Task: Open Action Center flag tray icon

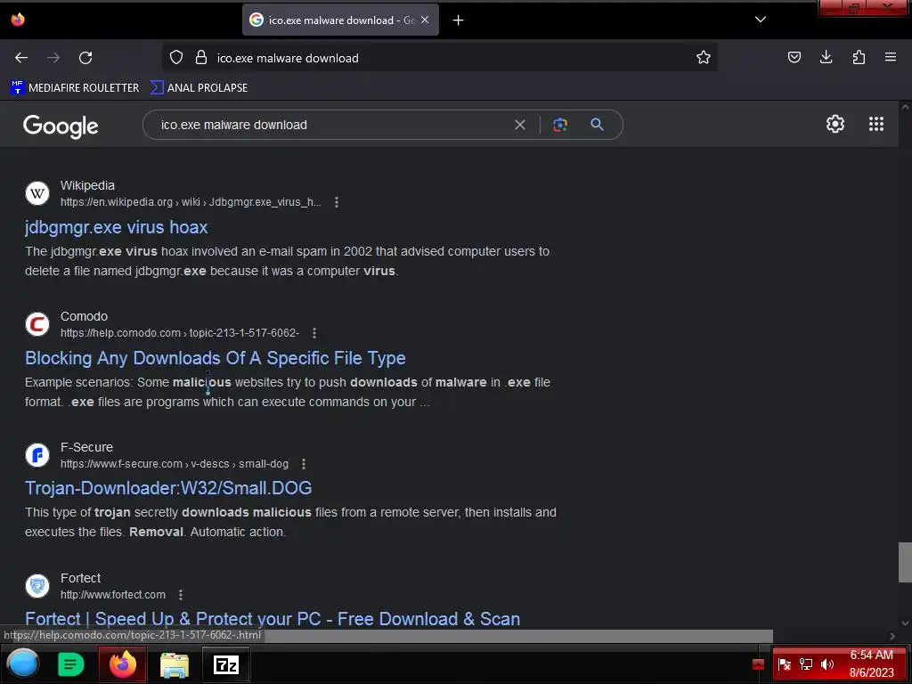Action: (784, 664)
